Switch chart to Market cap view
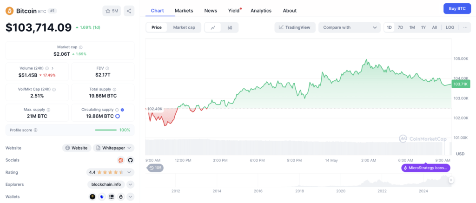This screenshot has width=476, height=203. point(184,27)
